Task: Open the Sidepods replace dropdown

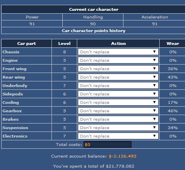Action: click(118, 94)
